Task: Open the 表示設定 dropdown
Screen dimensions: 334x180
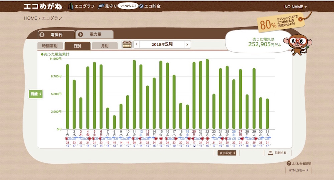Action: [227, 153]
